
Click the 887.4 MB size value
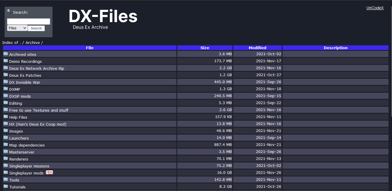[223, 144]
